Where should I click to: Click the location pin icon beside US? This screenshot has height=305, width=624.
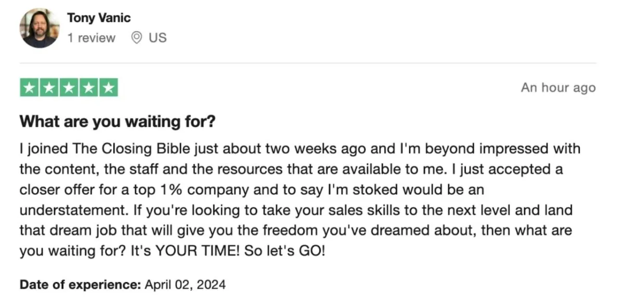[137, 37]
